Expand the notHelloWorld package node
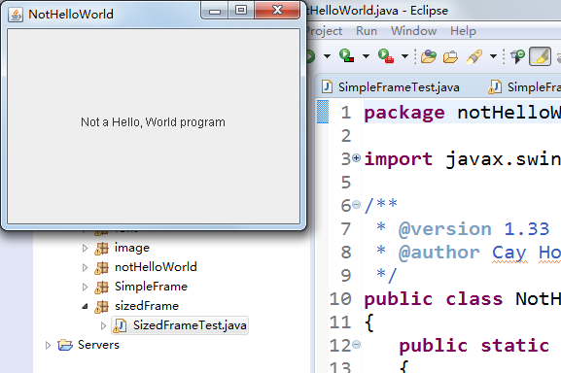Viewport: 561px width, 373px height. pos(85,267)
